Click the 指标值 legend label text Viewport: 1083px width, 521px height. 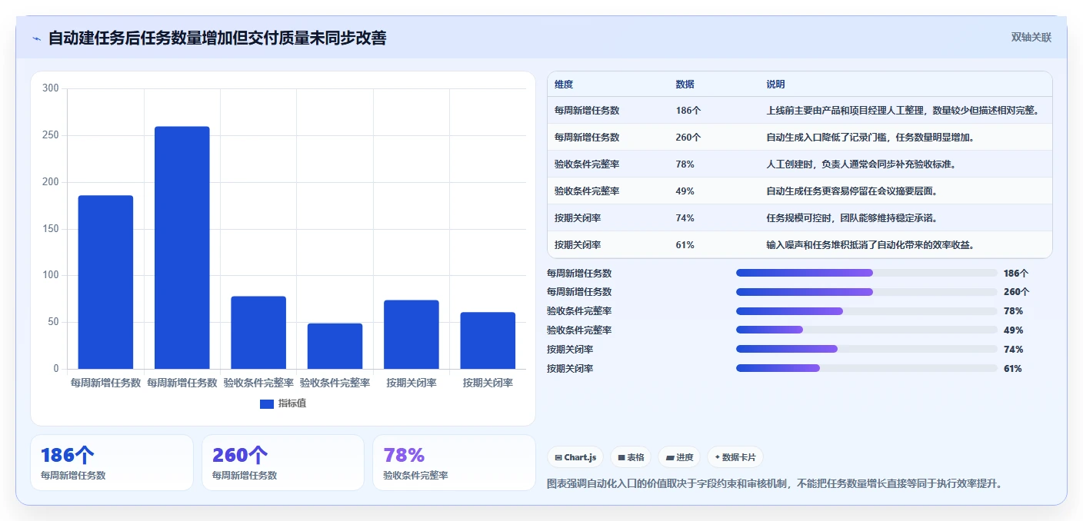pos(292,403)
